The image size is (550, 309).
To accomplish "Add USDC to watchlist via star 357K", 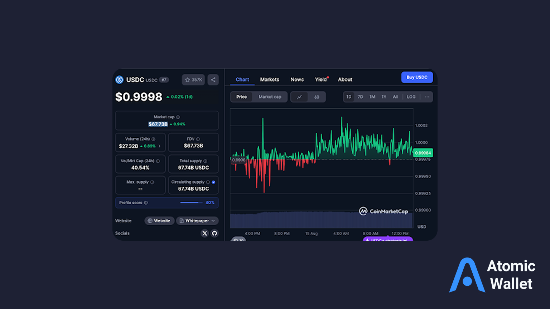I will 193,80.
